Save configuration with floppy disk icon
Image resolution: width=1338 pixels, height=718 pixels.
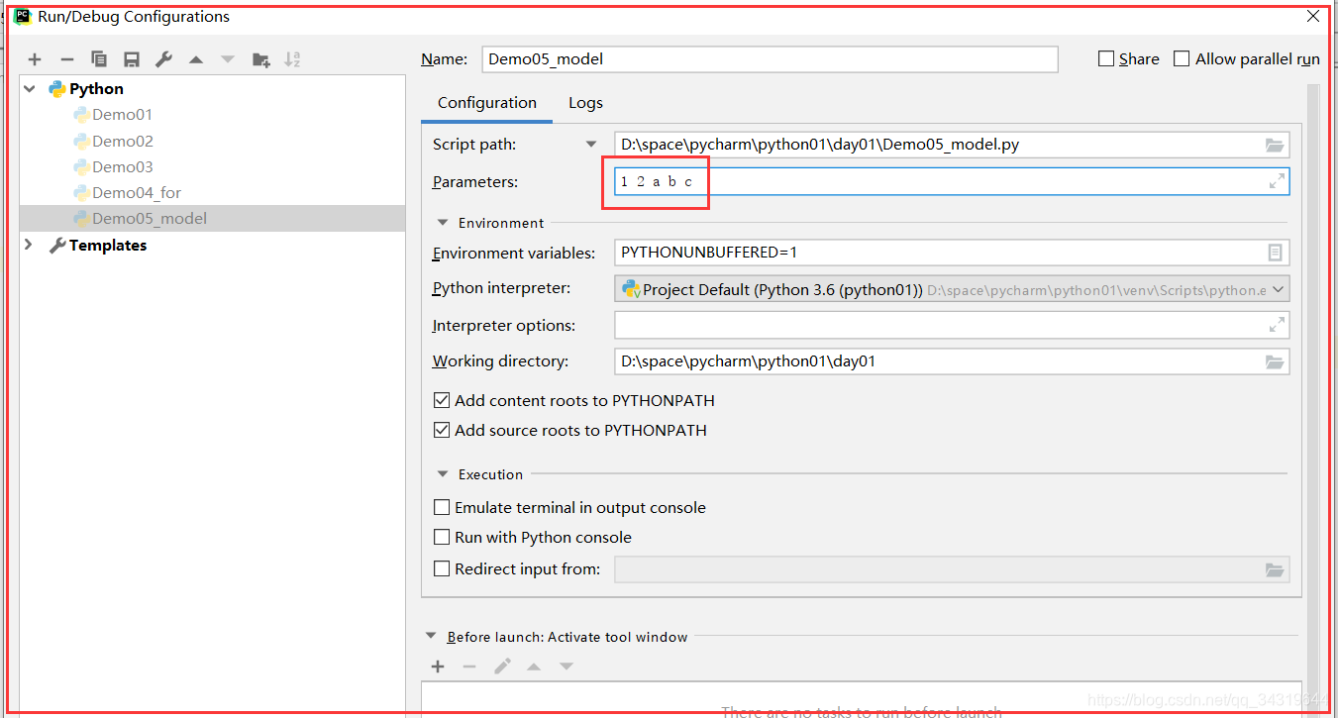(x=132, y=59)
